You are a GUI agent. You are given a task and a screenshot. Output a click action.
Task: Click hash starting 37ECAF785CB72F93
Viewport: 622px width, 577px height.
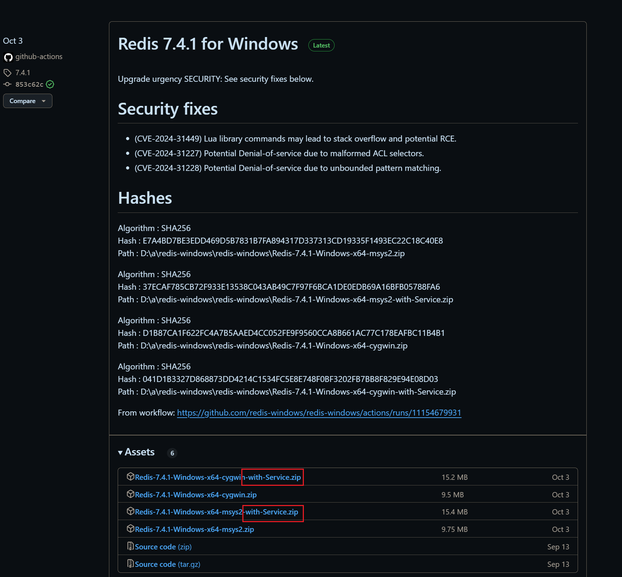291,287
